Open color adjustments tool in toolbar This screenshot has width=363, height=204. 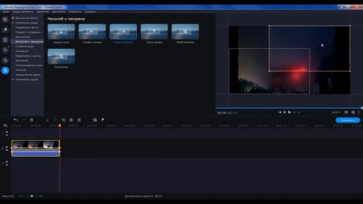click(71, 120)
